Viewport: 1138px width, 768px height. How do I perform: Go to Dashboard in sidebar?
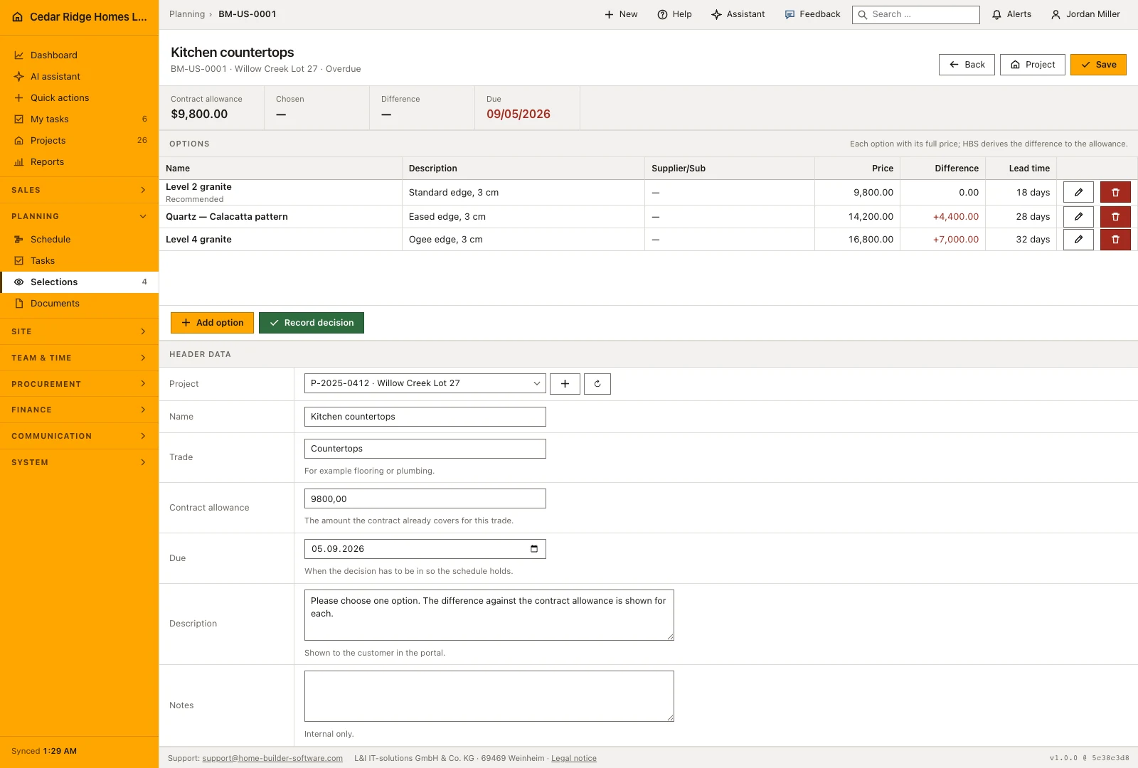pos(79,55)
